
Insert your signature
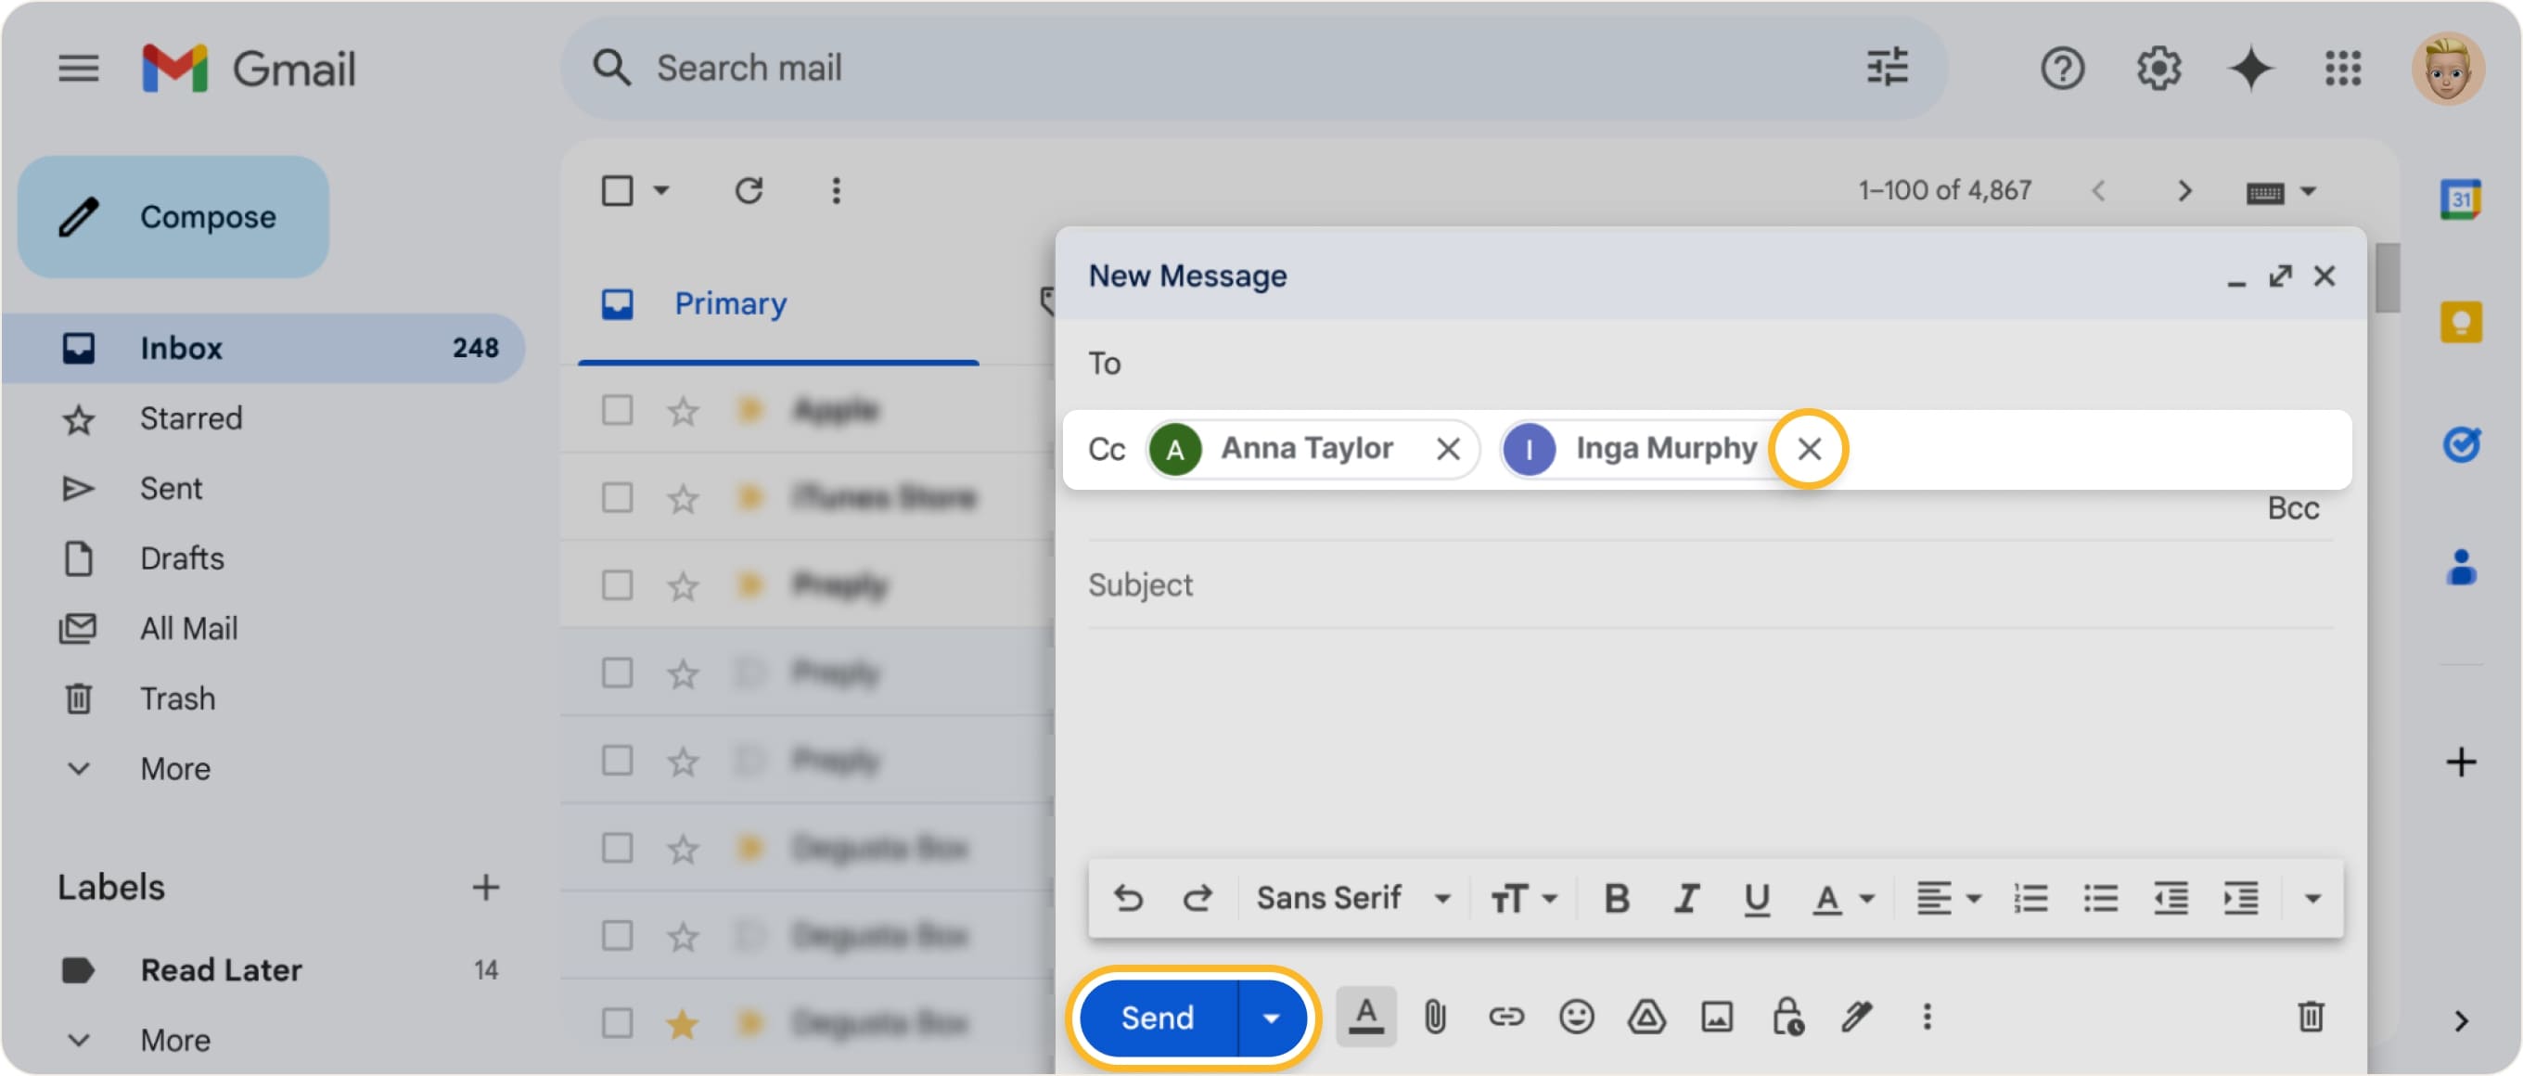click(1858, 1018)
